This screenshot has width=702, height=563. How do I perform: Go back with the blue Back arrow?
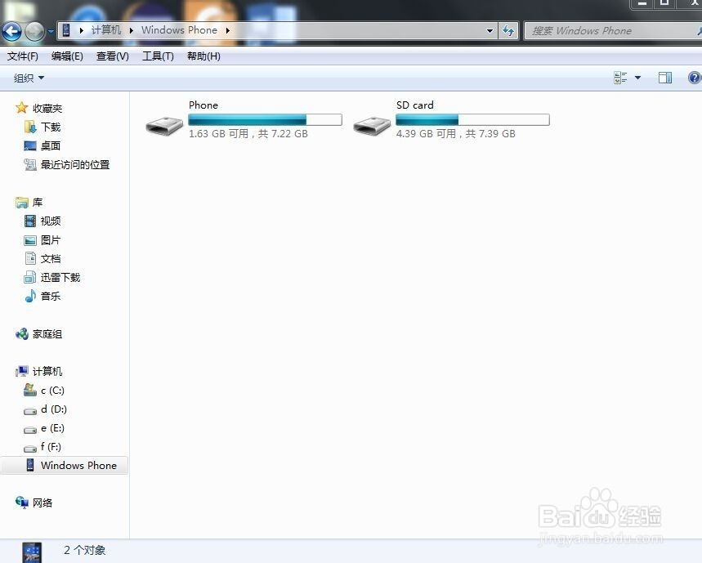[x=11, y=31]
